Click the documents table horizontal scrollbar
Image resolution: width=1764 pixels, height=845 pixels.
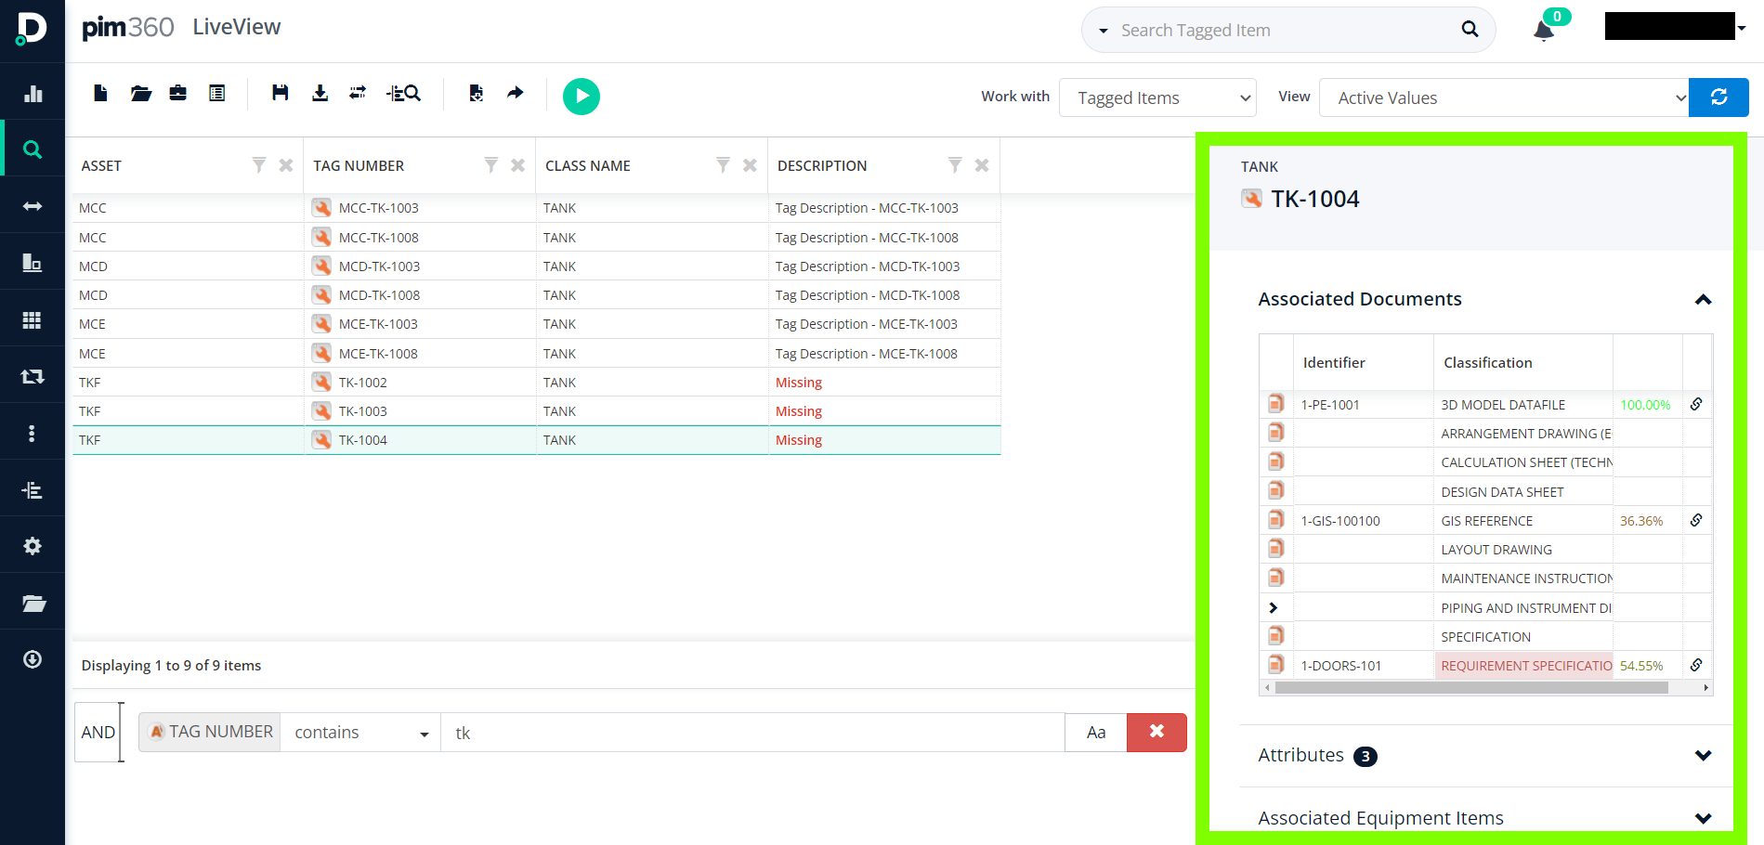click(1472, 688)
